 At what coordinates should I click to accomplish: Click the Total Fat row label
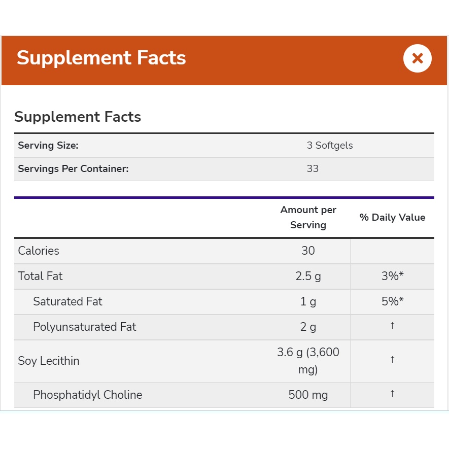(x=40, y=276)
